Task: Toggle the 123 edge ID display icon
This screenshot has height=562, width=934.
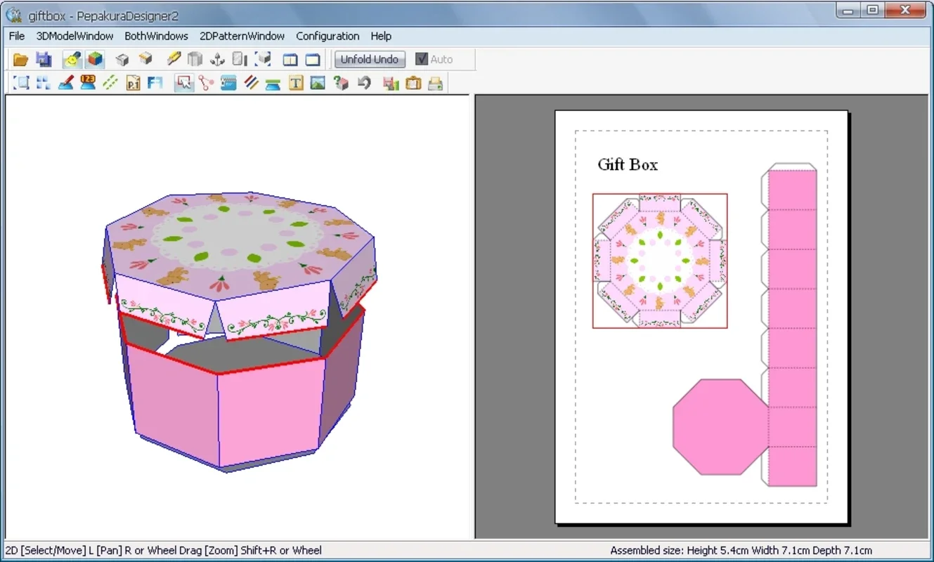Action: 89,83
